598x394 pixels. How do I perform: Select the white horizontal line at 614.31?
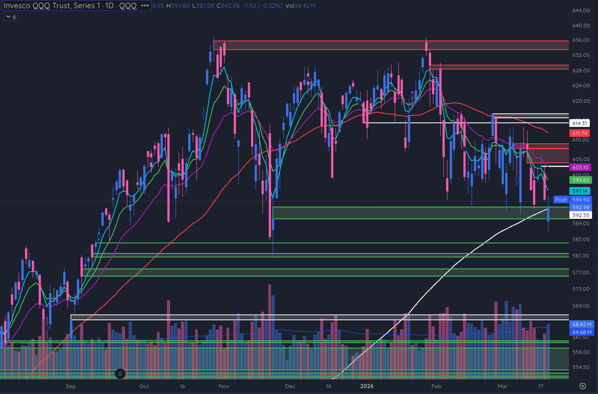[x=466, y=123]
